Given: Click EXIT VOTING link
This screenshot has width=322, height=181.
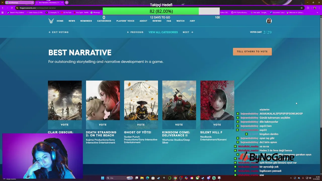Looking at the screenshot, I should pyautogui.click(x=59, y=32).
